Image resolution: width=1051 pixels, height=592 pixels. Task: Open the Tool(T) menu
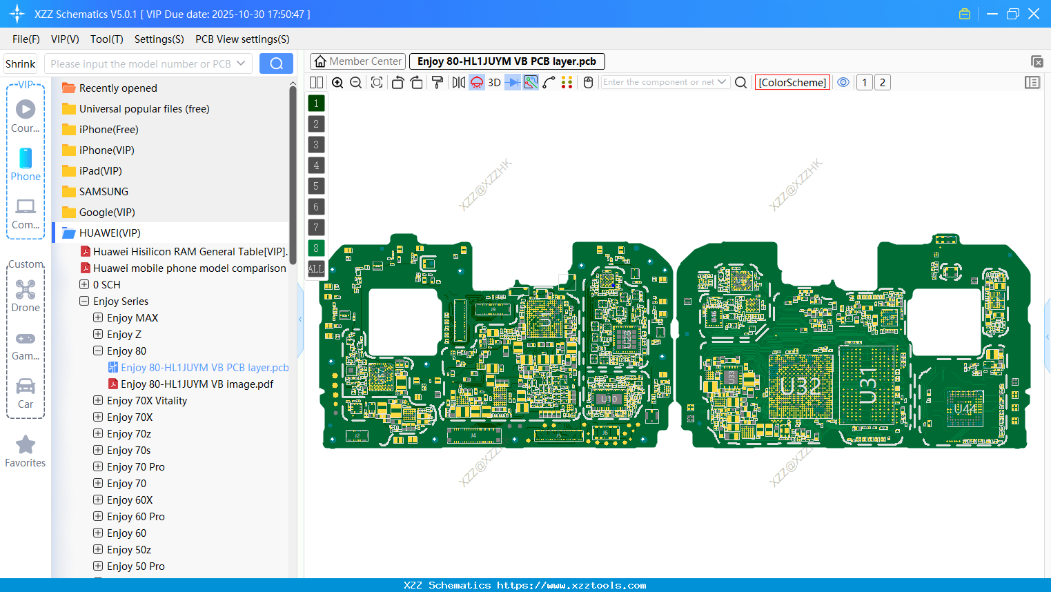point(107,39)
